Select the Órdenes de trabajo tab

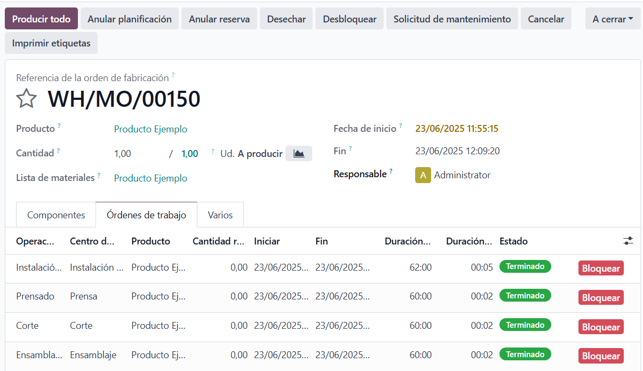click(147, 215)
